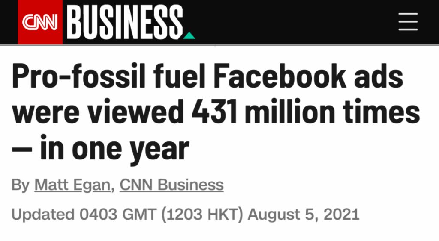Click the "Updated" label in the timestamp
The image size is (439, 241).
point(42,214)
